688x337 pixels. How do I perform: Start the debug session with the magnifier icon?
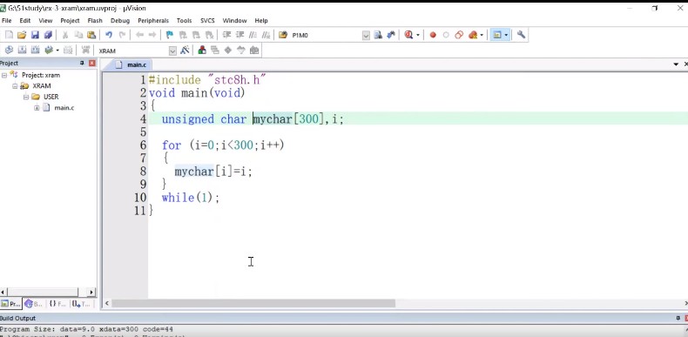(408, 35)
